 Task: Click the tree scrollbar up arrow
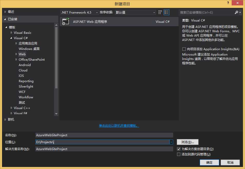56,25
